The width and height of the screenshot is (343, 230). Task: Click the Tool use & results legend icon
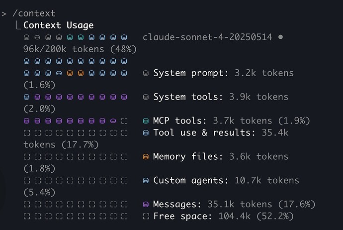pos(146,133)
